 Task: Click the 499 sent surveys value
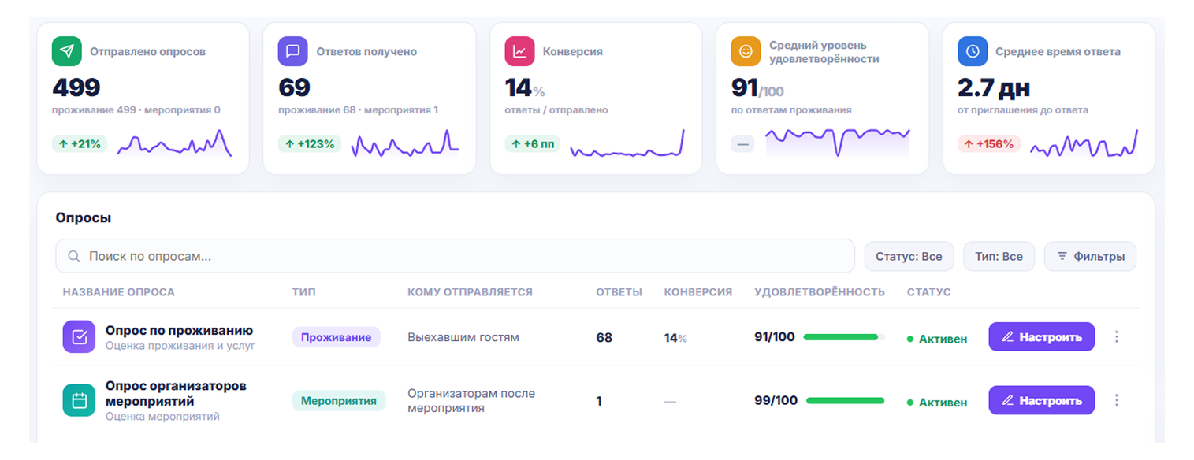[x=76, y=87]
